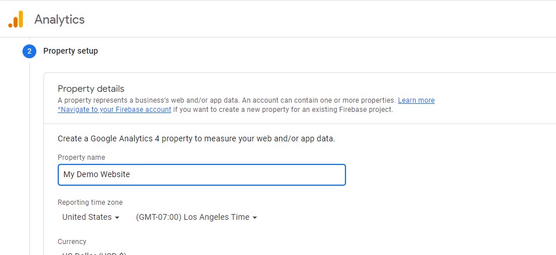The image size is (556, 255).
Task: Click the if you want to create Firebase sentence
Action: (283, 110)
